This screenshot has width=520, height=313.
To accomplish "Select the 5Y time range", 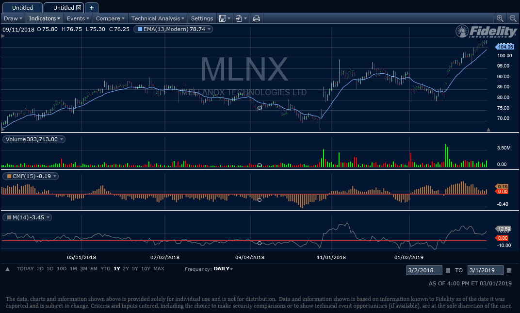I will tap(135, 269).
